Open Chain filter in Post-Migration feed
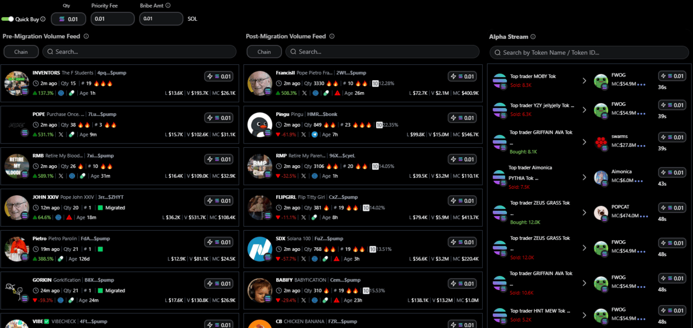Image resolution: width=693 pixels, height=328 pixels. coord(264,51)
